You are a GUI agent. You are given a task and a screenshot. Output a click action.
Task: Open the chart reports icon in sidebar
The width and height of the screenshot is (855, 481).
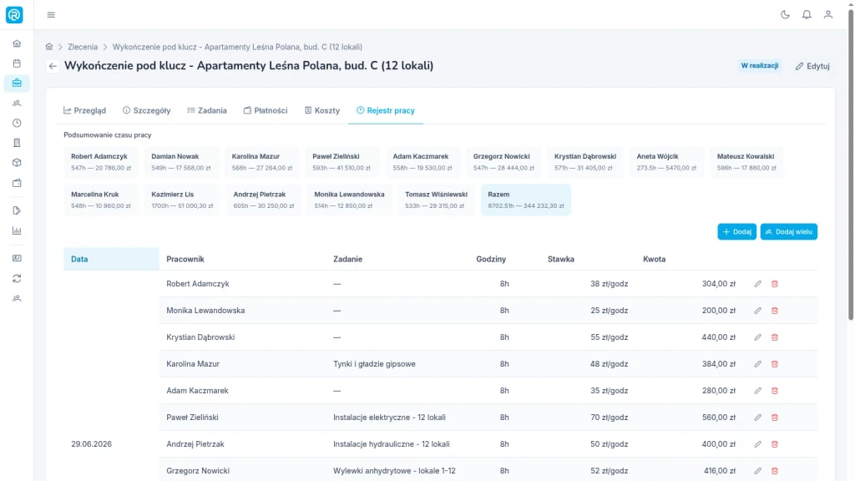click(x=17, y=230)
